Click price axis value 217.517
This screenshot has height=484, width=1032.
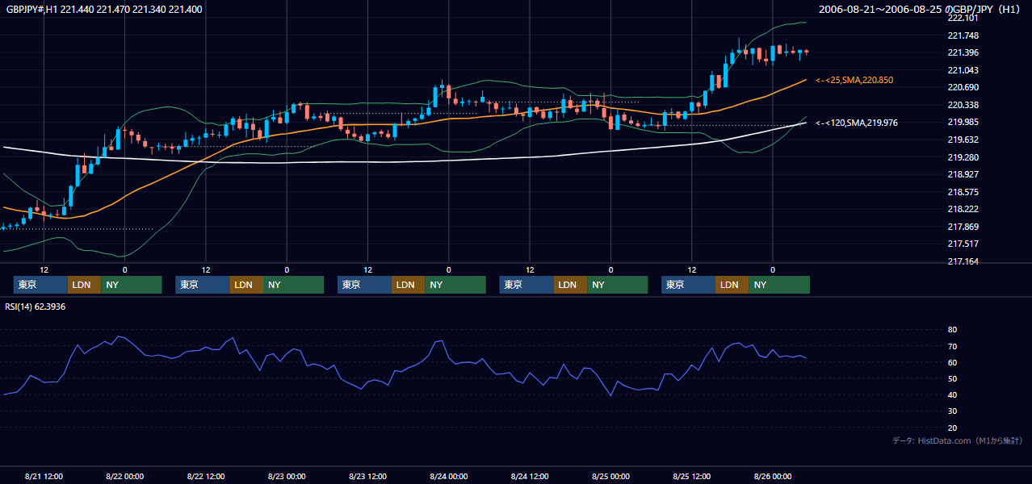pyautogui.click(x=962, y=244)
